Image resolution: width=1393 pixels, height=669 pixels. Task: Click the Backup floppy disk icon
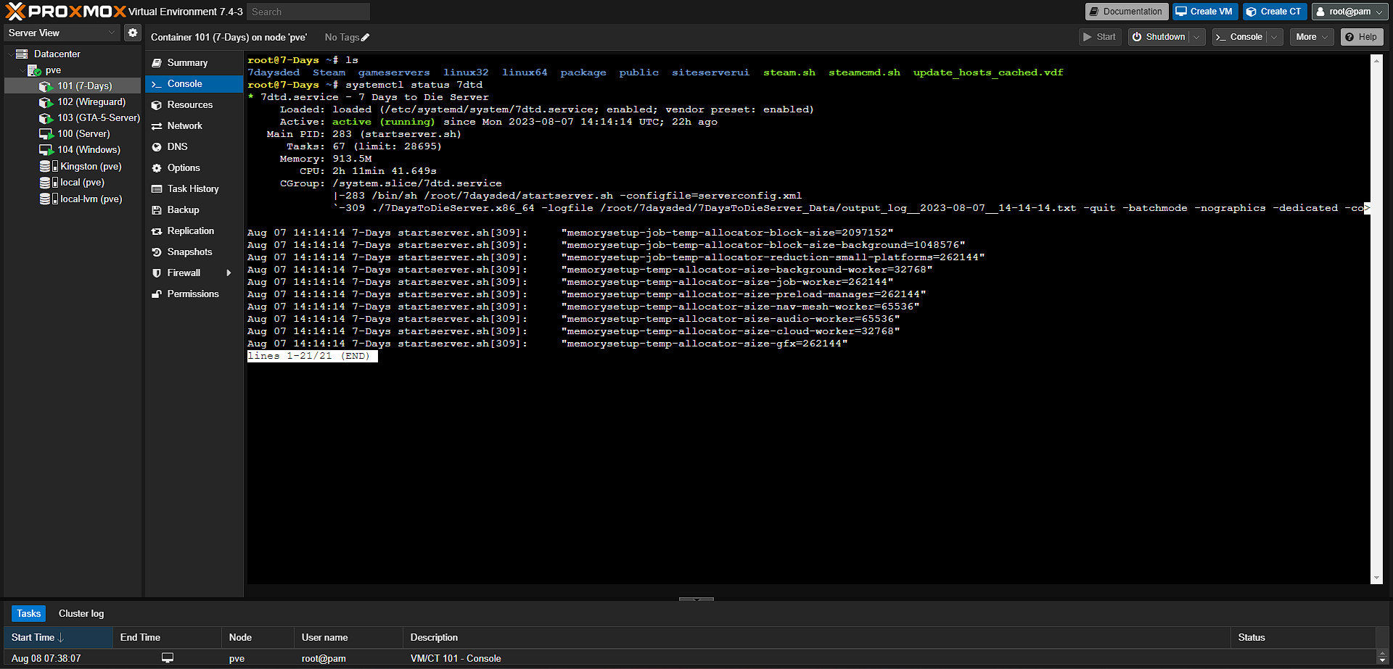156,210
